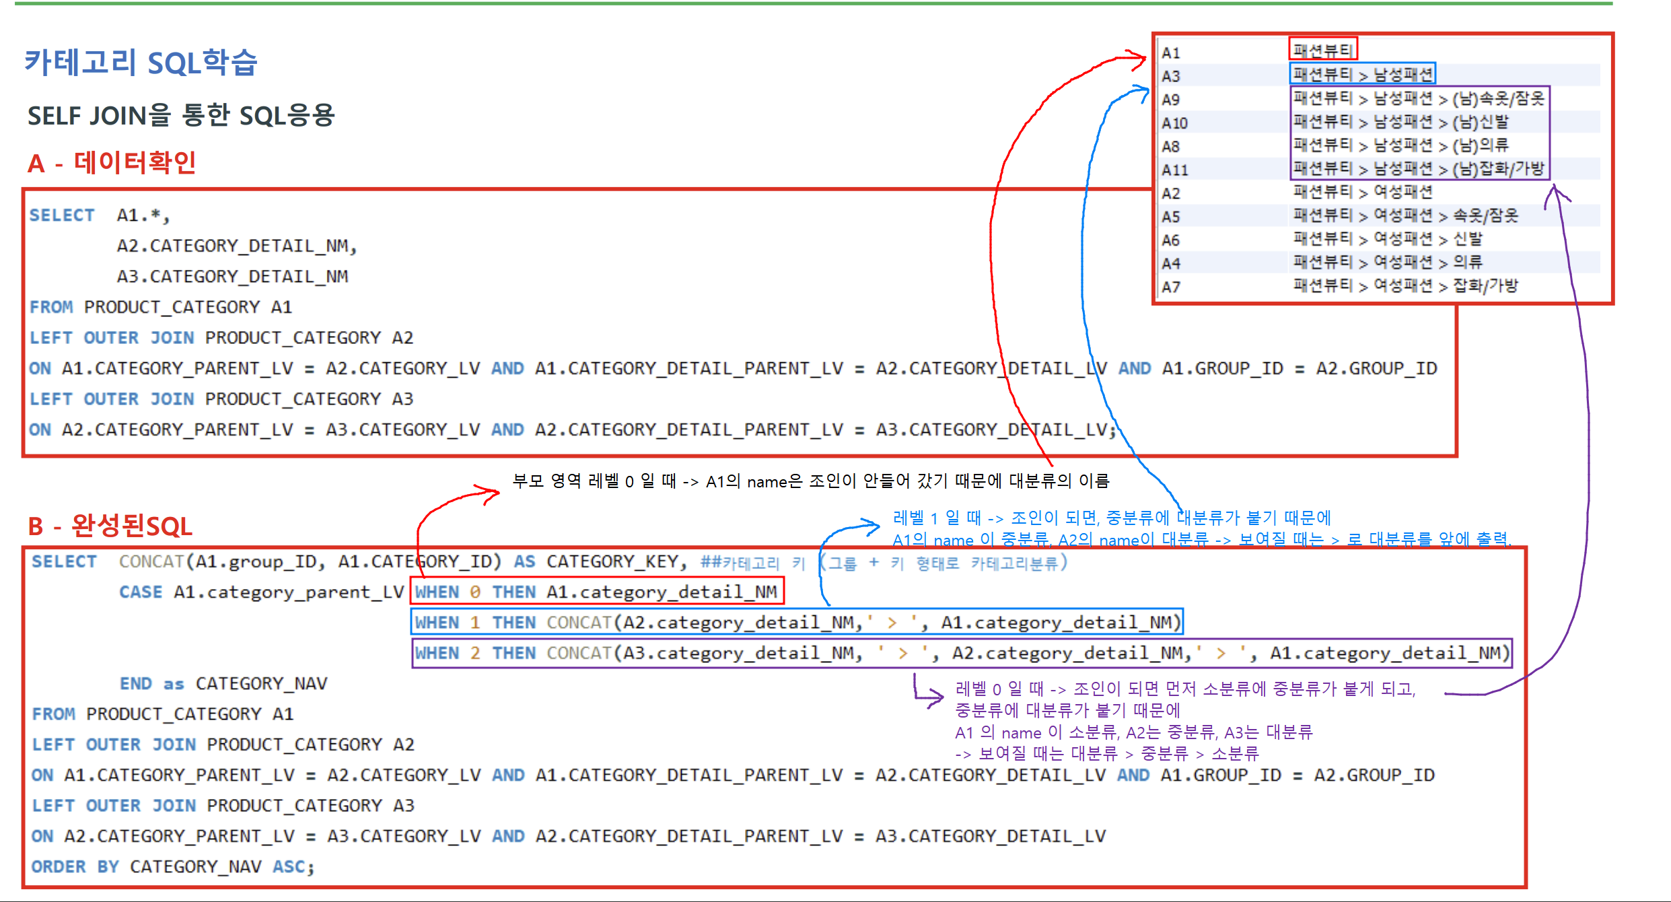Image resolution: width=1671 pixels, height=902 pixels.
Task: Click 'ORDER BY CATEGORY_NAV ASC;' line
Action: (x=173, y=866)
